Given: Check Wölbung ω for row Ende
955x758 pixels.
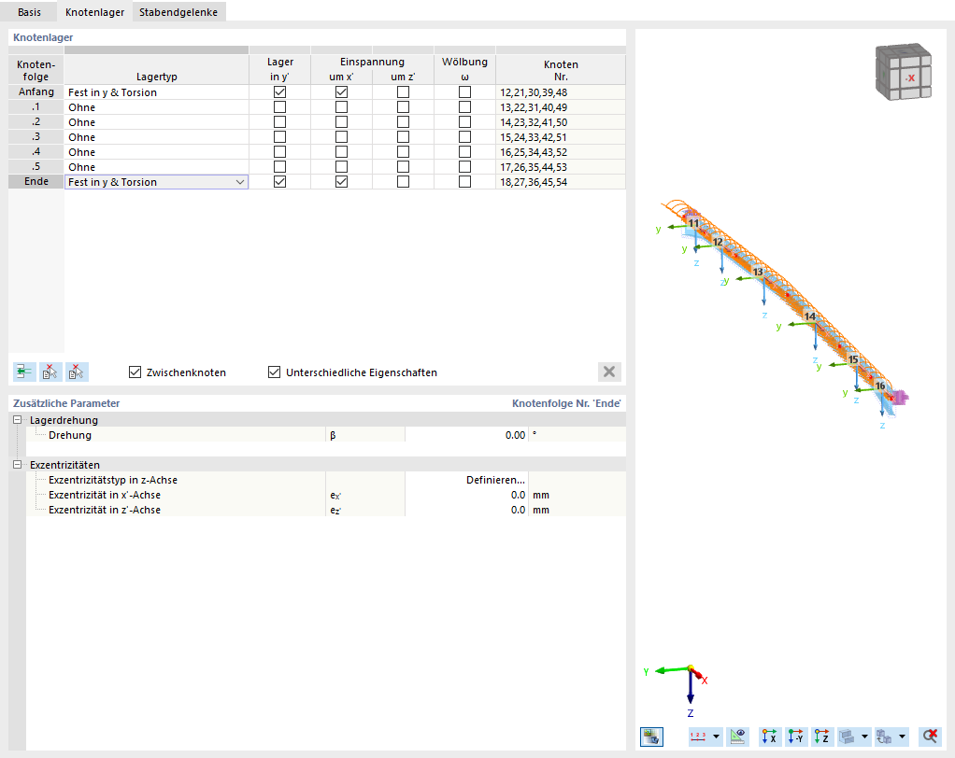Looking at the screenshot, I should click(464, 181).
